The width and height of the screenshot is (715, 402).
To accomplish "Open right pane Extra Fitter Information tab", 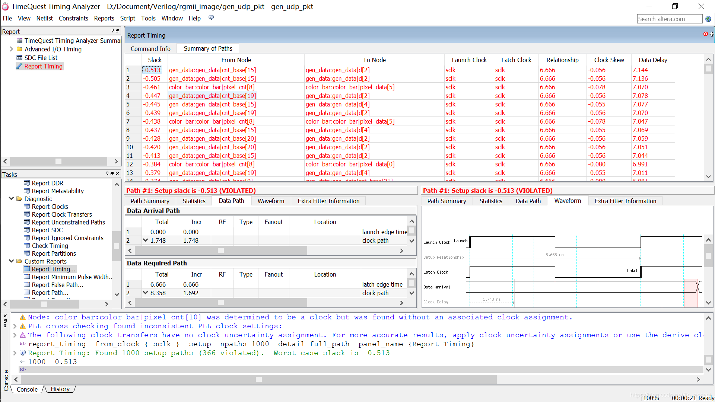I will [x=625, y=201].
